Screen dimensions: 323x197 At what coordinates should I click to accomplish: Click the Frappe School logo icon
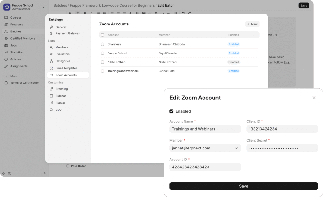pos(7,7)
